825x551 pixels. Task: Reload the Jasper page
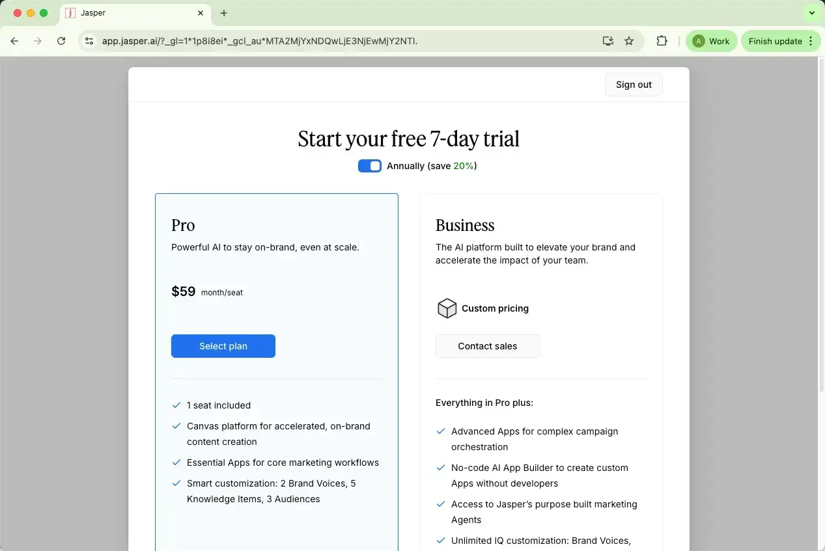61,41
